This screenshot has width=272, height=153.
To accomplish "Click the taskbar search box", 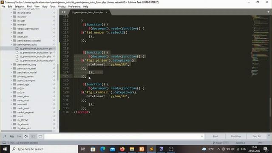I will pyautogui.click(x=44, y=149).
